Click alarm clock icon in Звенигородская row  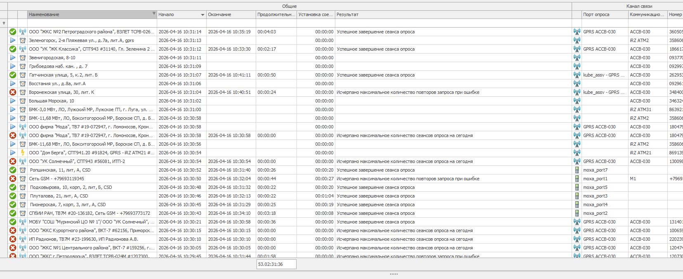pyautogui.click(x=23, y=58)
